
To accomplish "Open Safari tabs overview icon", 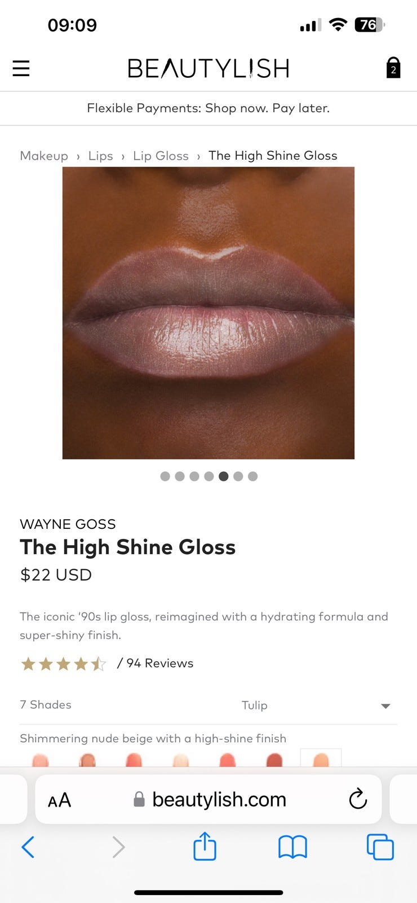I will tap(380, 847).
